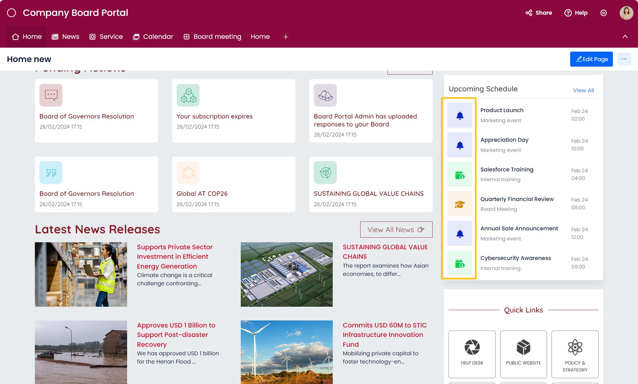
Task: Click the Edit Page pencil icon
Action: tap(579, 59)
